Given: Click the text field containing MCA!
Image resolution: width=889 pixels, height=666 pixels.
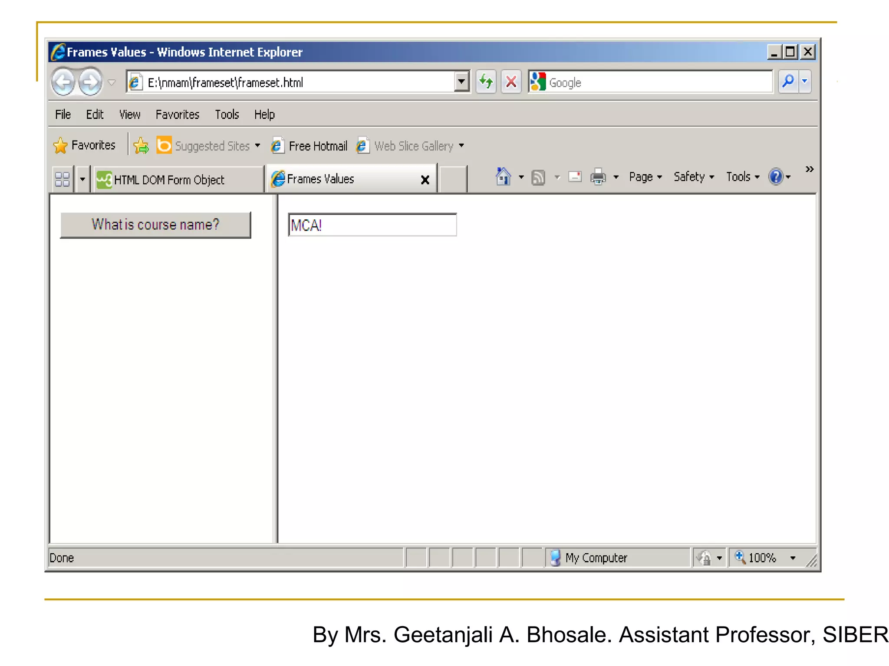Looking at the screenshot, I should point(372,225).
